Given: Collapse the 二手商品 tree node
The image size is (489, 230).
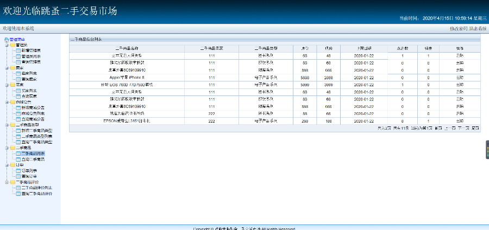Looking at the screenshot, I should pyautogui.click(x=7, y=148).
